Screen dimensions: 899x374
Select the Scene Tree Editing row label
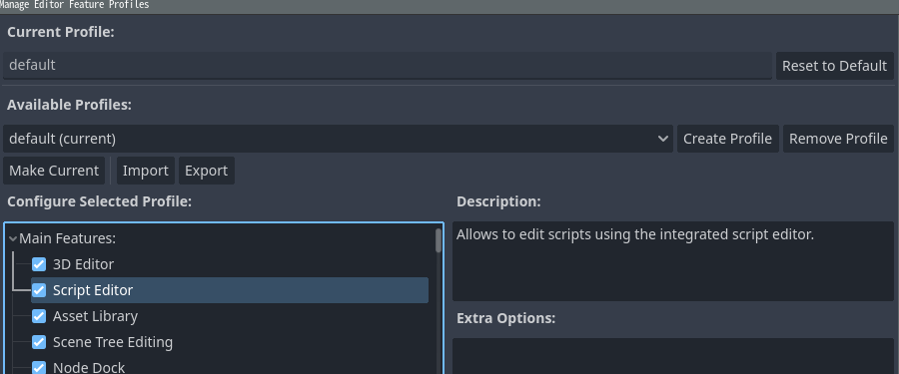[112, 342]
